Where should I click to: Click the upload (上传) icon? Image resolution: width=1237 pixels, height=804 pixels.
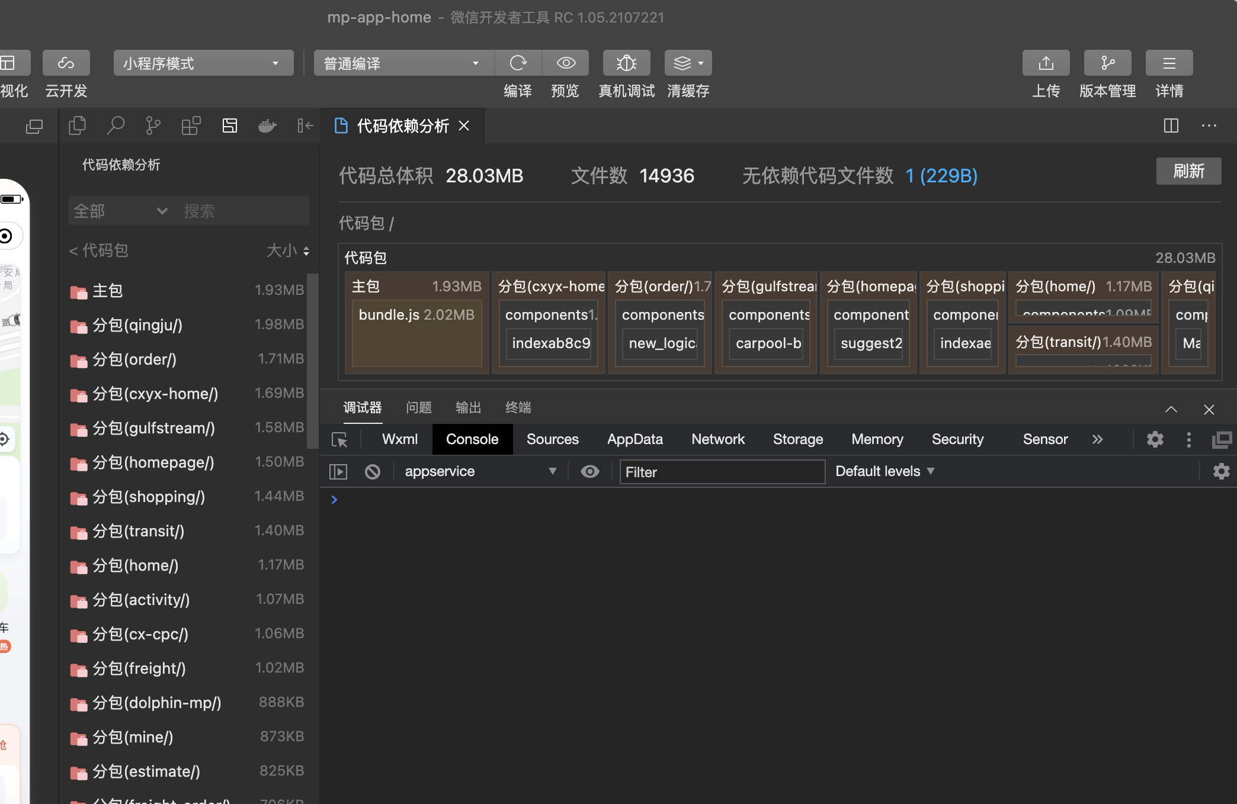click(x=1046, y=63)
